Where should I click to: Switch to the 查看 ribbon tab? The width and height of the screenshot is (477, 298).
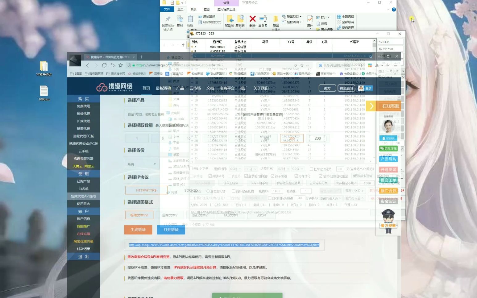pyautogui.click(x=207, y=10)
